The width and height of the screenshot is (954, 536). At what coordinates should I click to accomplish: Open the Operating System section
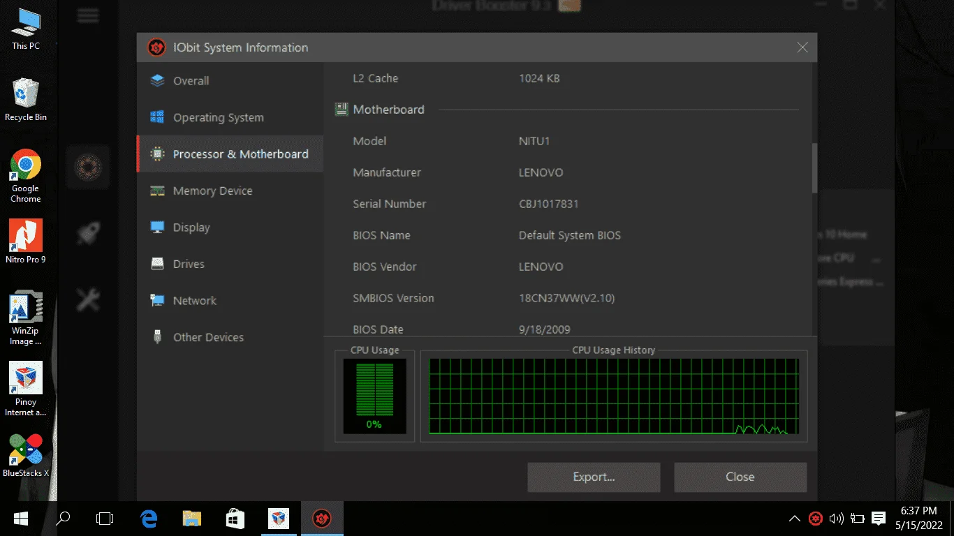point(230,117)
